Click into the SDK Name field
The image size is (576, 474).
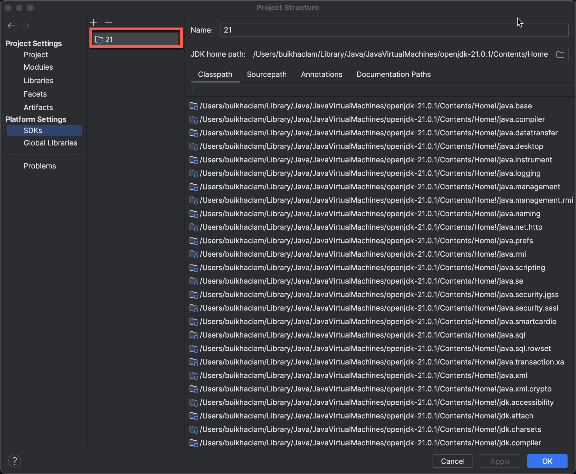pyautogui.click(x=394, y=30)
